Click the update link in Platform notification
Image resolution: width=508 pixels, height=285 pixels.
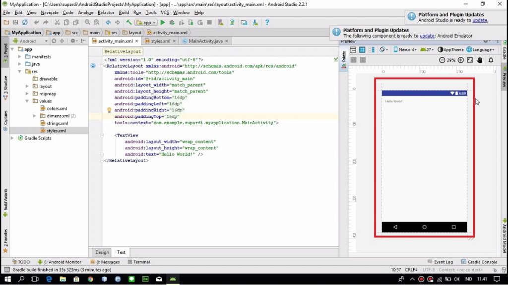[x=479, y=20]
